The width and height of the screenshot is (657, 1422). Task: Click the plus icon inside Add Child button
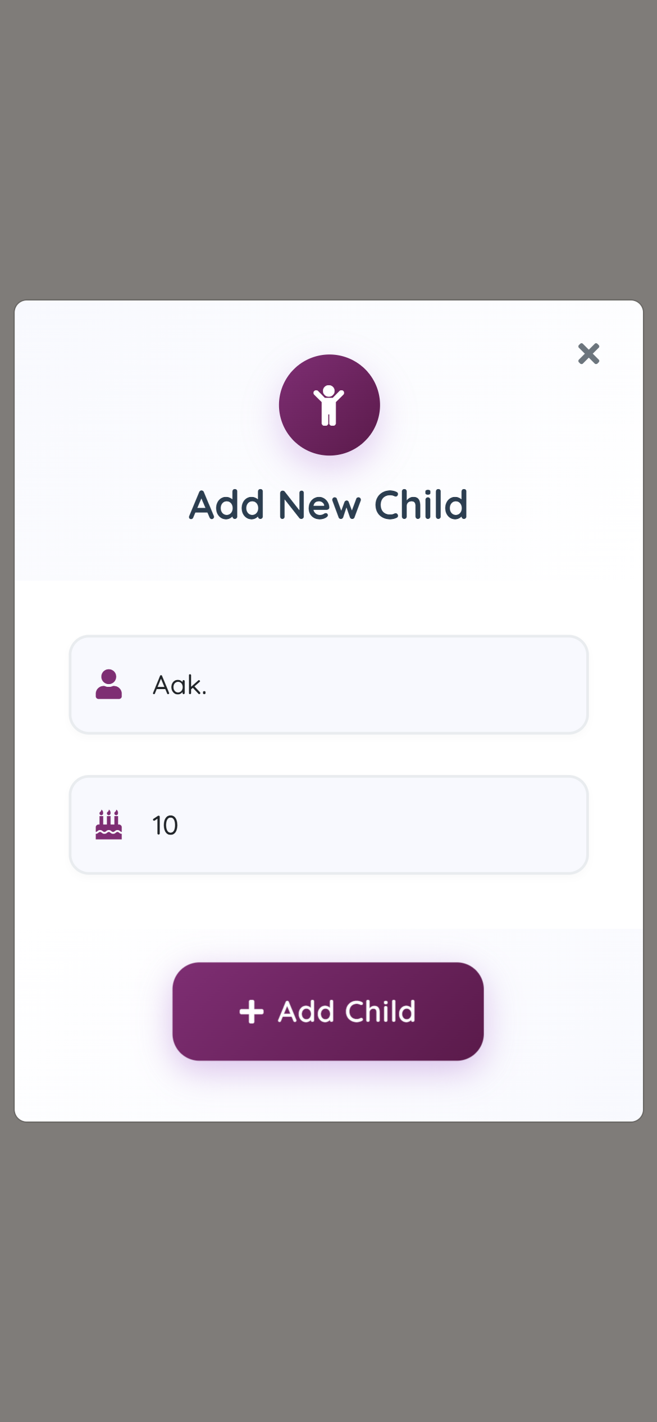[x=252, y=1011]
